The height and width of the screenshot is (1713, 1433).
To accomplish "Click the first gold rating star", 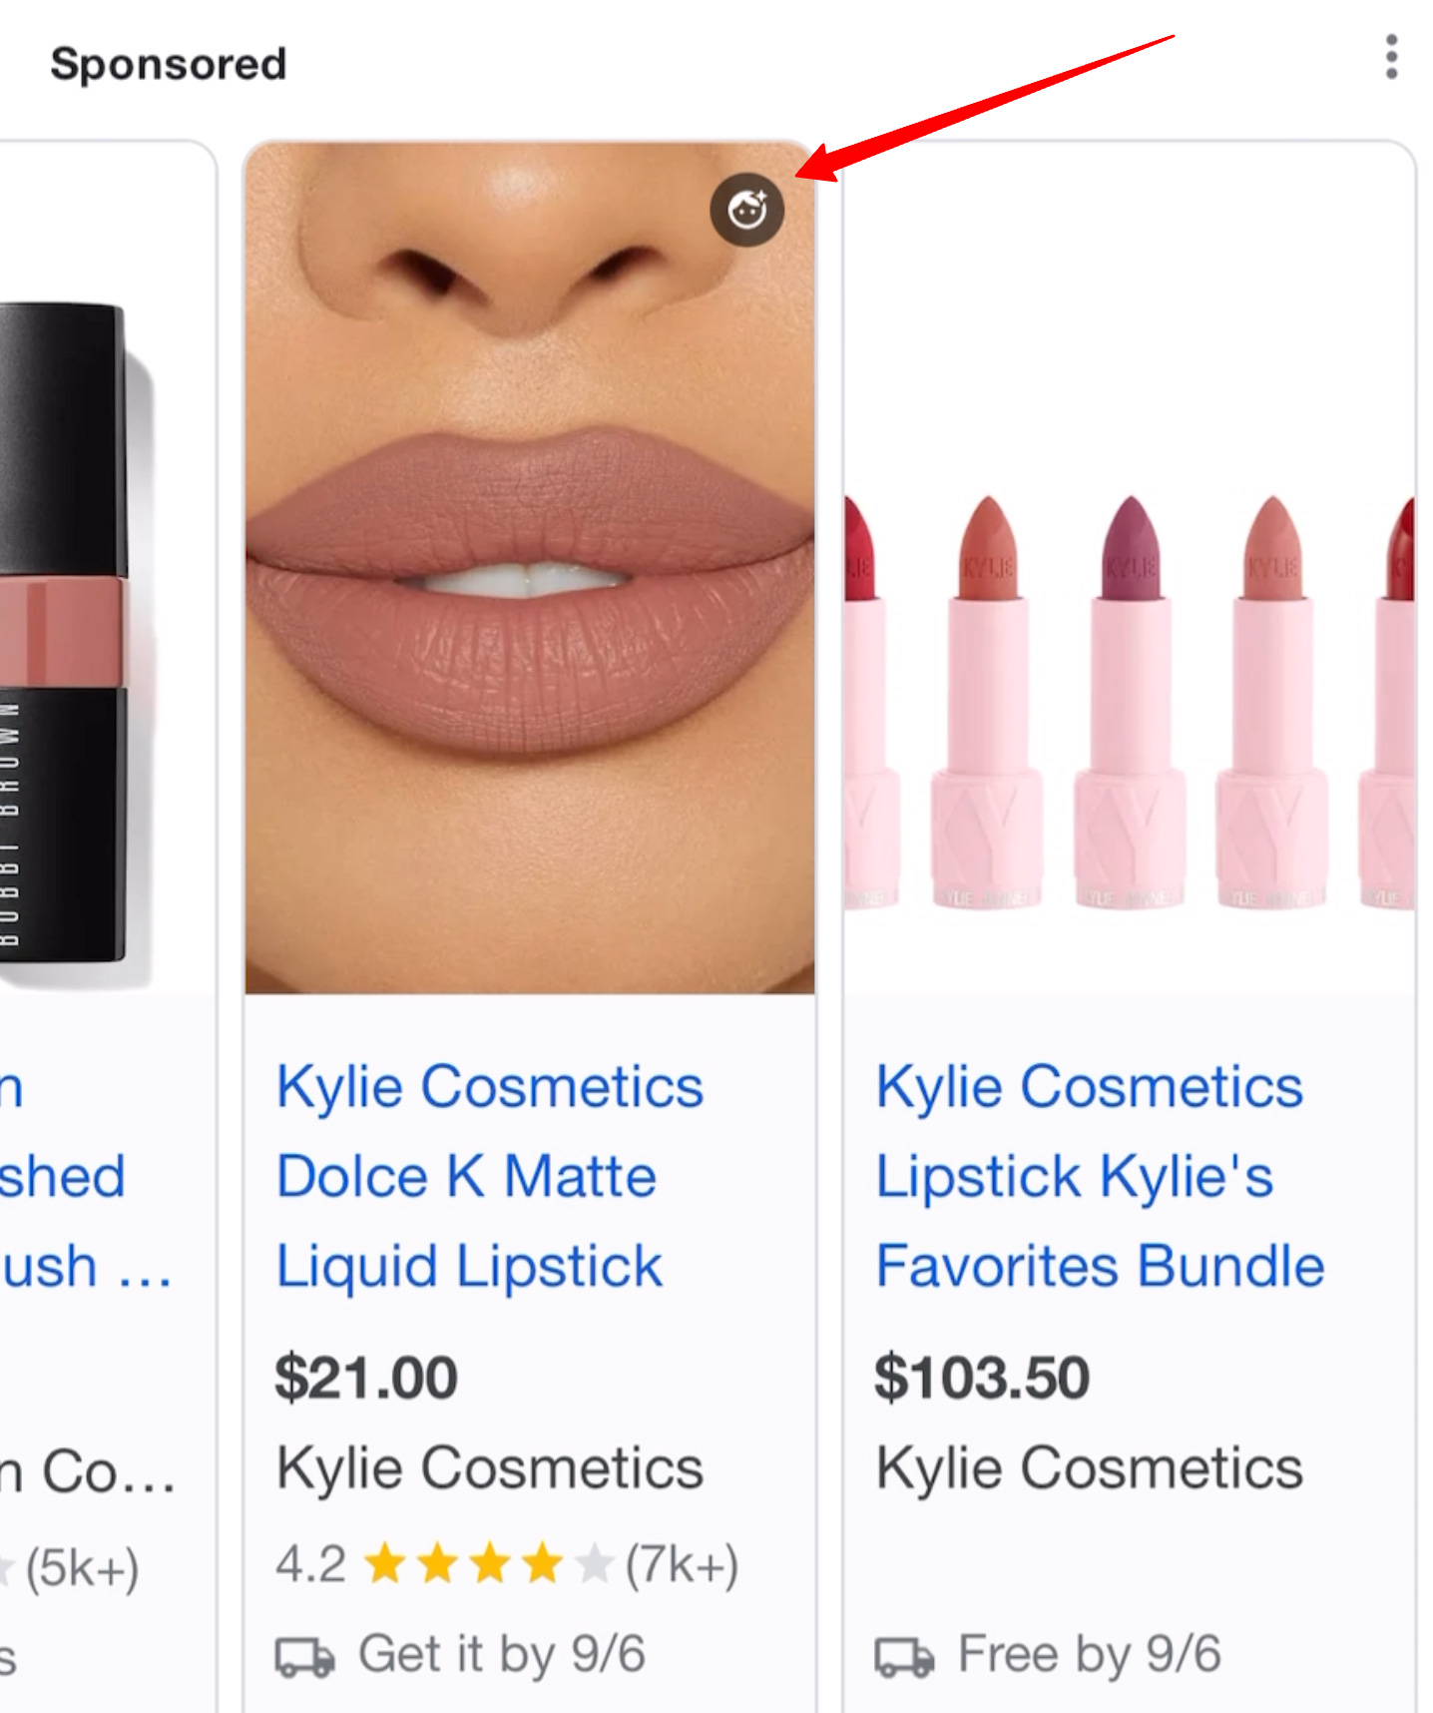I will [384, 1563].
